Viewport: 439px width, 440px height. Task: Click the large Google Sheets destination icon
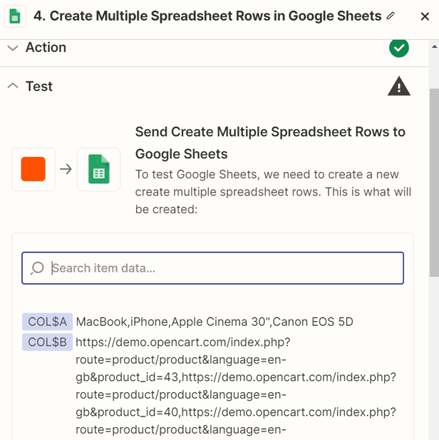(x=99, y=169)
